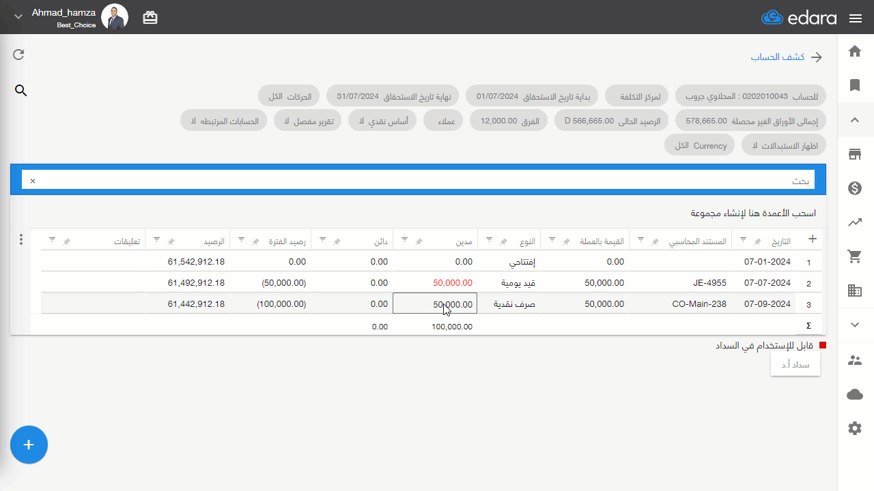Click the blue floating add button
The width and height of the screenshot is (874, 491).
click(29, 445)
